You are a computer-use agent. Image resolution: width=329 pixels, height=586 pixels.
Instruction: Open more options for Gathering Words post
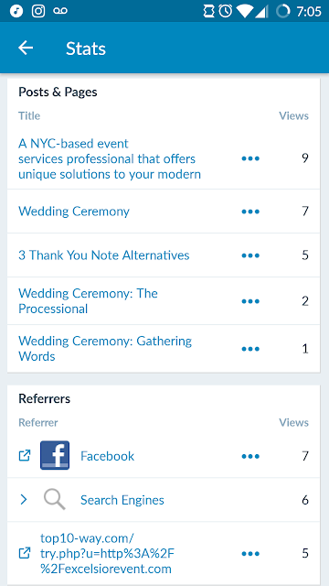click(x=250, y=349)
